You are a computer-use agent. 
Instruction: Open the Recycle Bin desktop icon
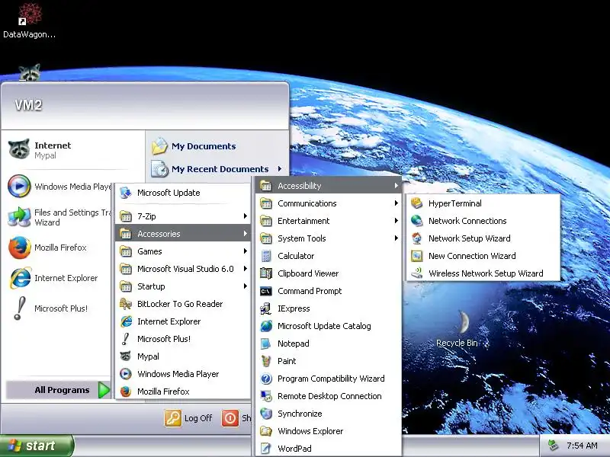click(457, 329)
